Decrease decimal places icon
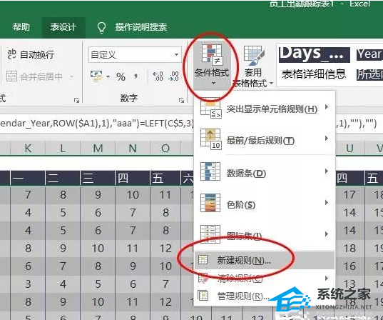This screenshot has width=383, height=320. pyautogui.click(x=173, y=76)
